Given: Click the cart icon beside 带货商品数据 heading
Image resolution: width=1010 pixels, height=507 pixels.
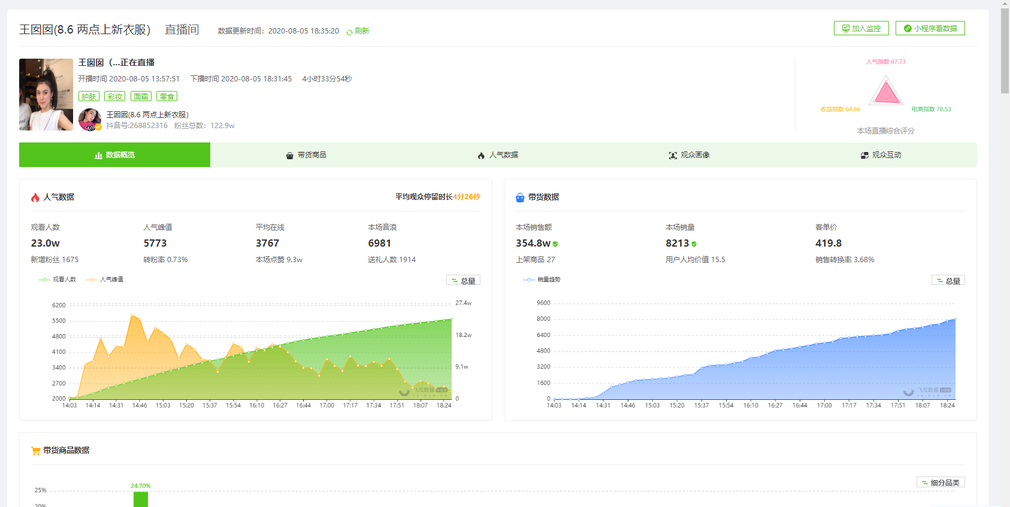Looking at the screenshot, I should click(35, 451).
